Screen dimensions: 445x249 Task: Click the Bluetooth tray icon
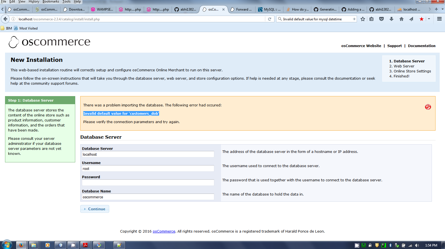390,245
